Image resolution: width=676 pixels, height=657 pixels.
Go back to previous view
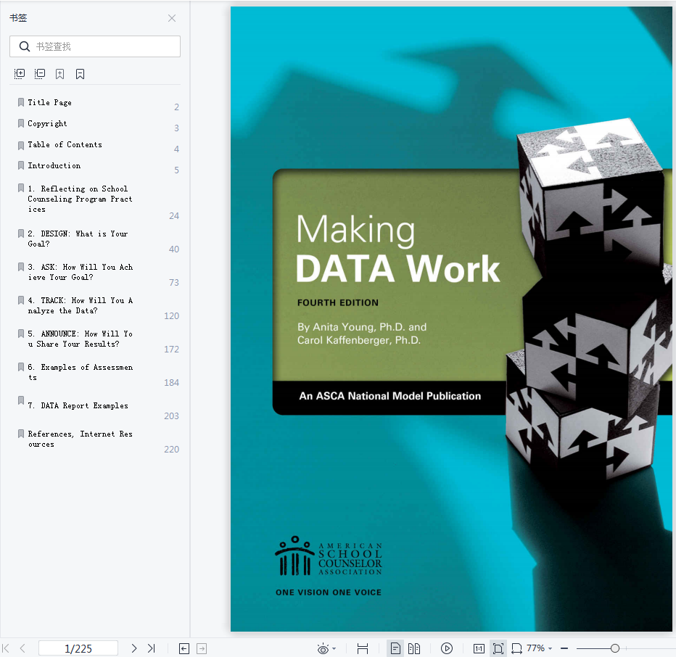coord(184,648)
